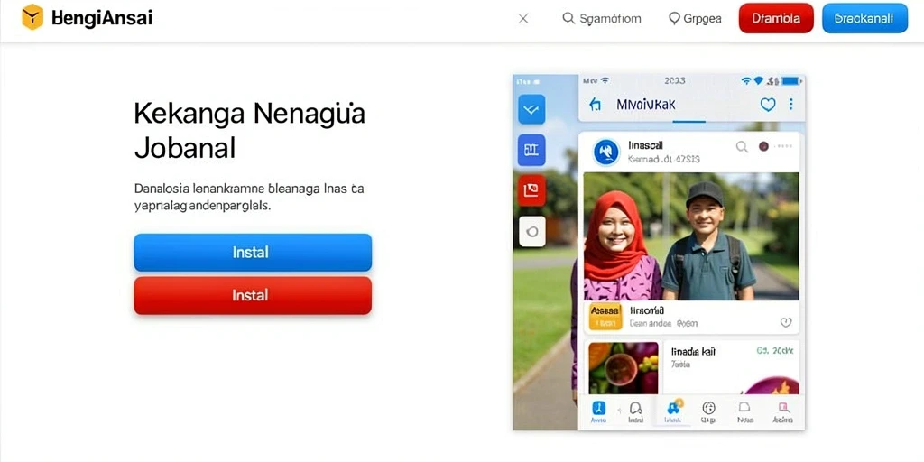924x462 pixels.
Task: Open the Sgamotiom search link
Action: (602, 18)
